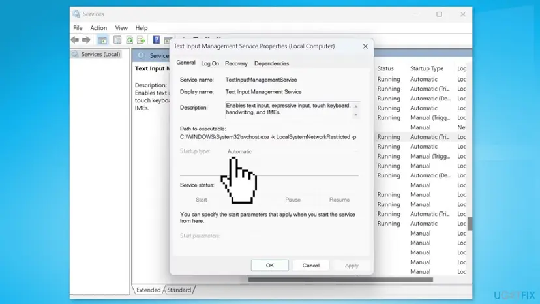The width and height of the screenshot is (540, 304).
Task: Open the Properties toolbar icon in Services
Action: click(x=117, y=40)
